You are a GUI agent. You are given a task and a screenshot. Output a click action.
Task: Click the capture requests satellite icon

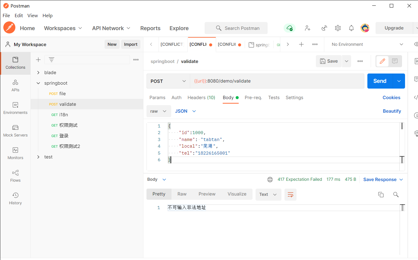[x=324, y=28]
